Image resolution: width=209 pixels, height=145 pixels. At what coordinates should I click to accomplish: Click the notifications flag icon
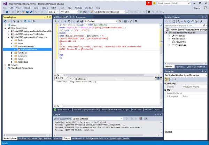pyautogui.click(x=149, y=3)
